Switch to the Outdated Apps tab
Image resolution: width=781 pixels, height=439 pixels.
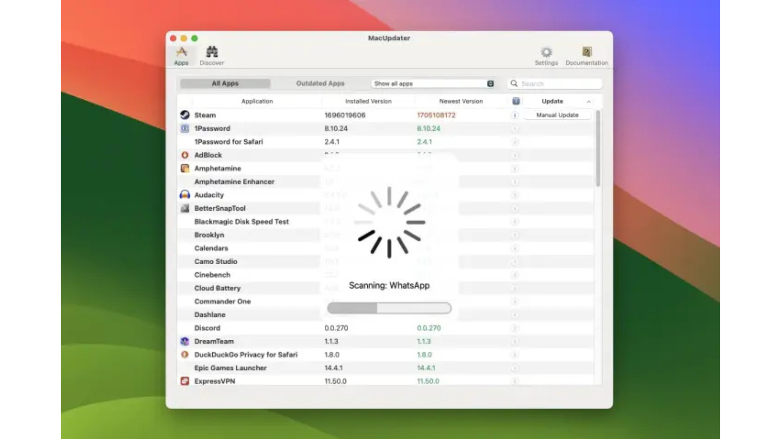pyautogui.click(x=320, y=83)
